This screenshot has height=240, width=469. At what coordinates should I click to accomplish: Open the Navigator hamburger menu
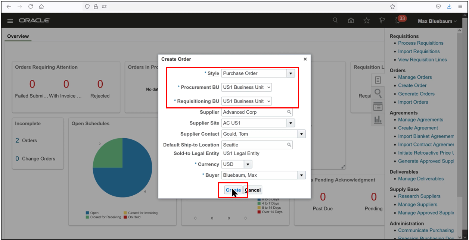10,21
